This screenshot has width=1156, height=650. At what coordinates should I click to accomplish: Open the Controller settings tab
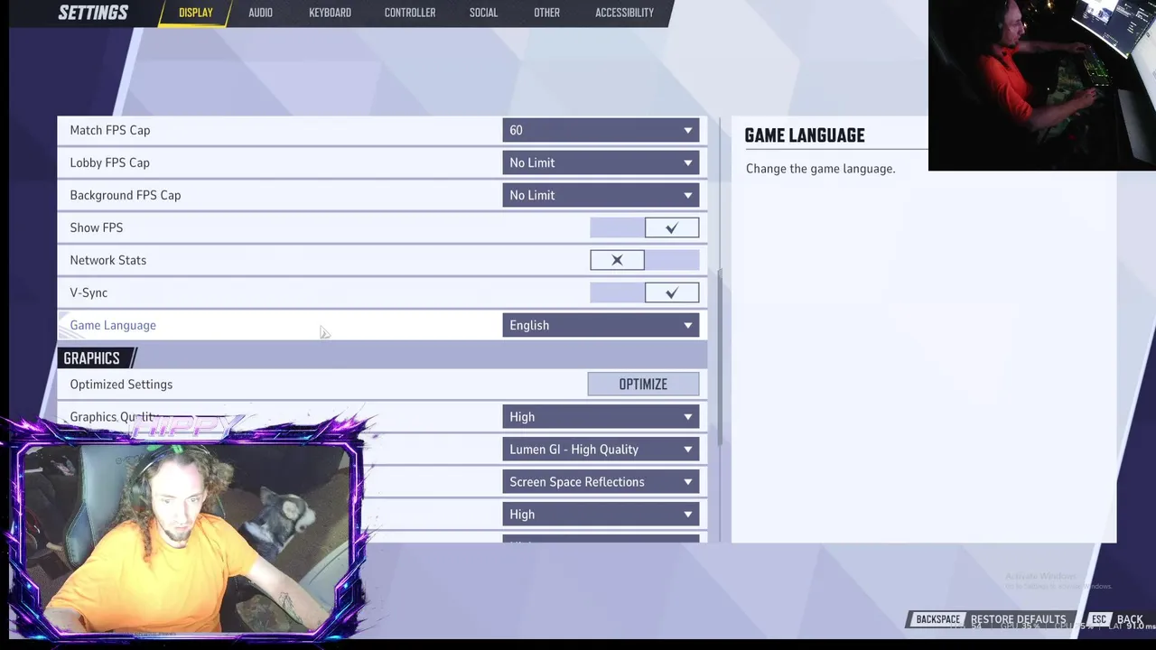[x=410, y=13]
